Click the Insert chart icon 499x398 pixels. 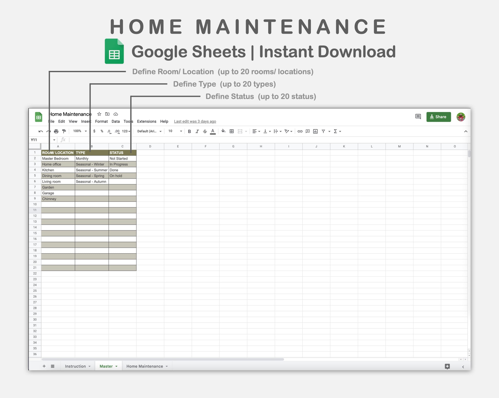(x=315, y=131)
